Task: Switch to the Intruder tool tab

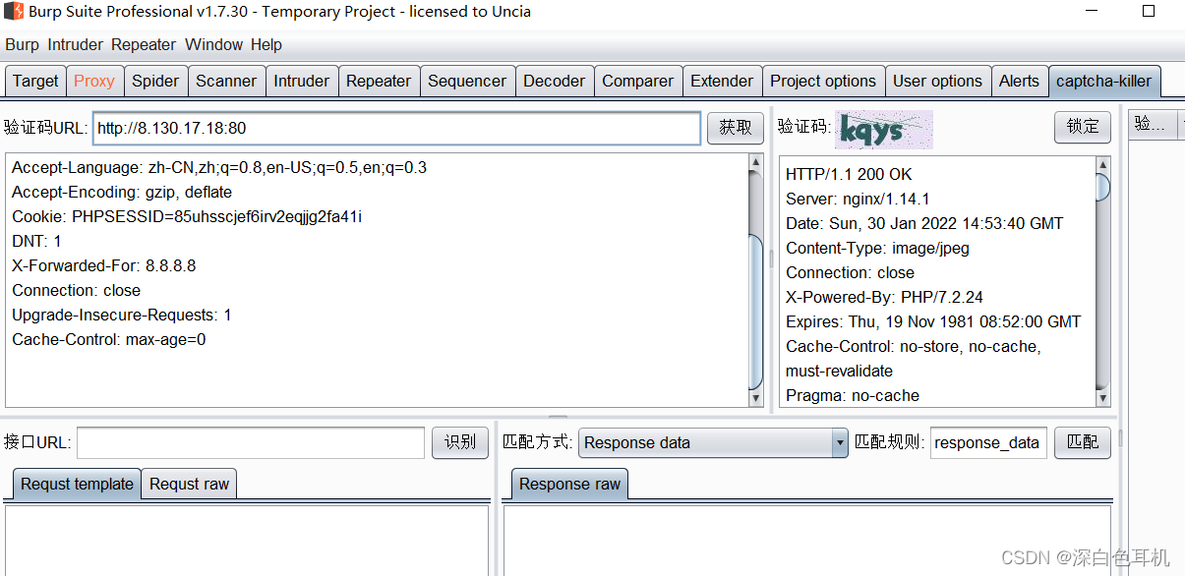Action: (302, 82)
